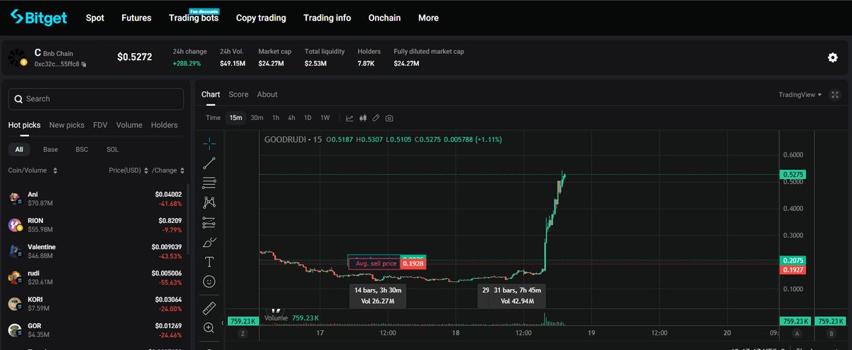The height and width of the screenshot is (350, 852).
Task: Switch to the New picks tab
Action: pyautogui.click(x=67, y=125)
